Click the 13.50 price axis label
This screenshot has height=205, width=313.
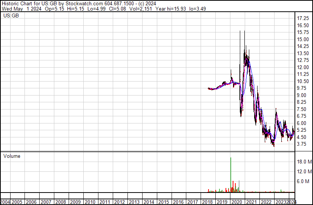(x=303, y=53)
